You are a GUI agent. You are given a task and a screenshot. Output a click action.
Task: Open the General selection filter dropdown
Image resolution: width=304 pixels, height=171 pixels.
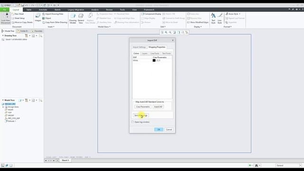point(300,165)
